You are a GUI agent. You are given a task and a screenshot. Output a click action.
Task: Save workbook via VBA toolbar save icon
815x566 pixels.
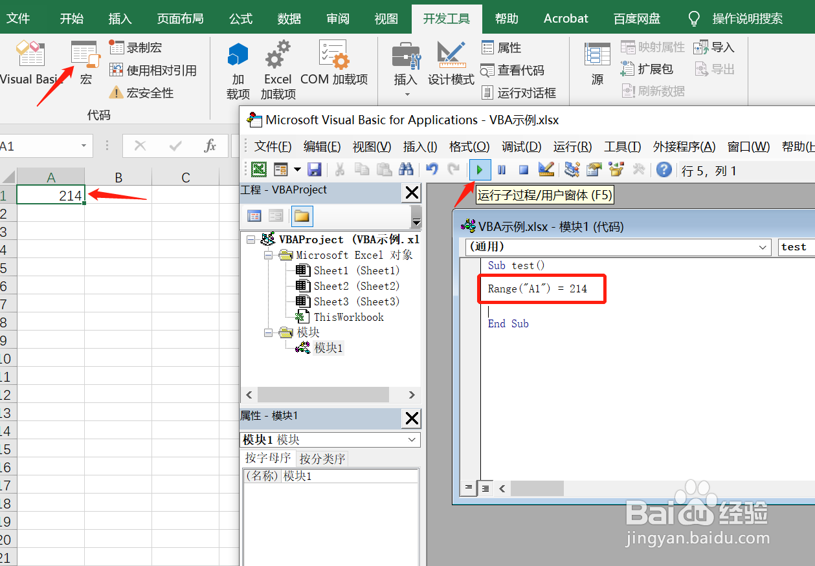(x=315, y=170)
